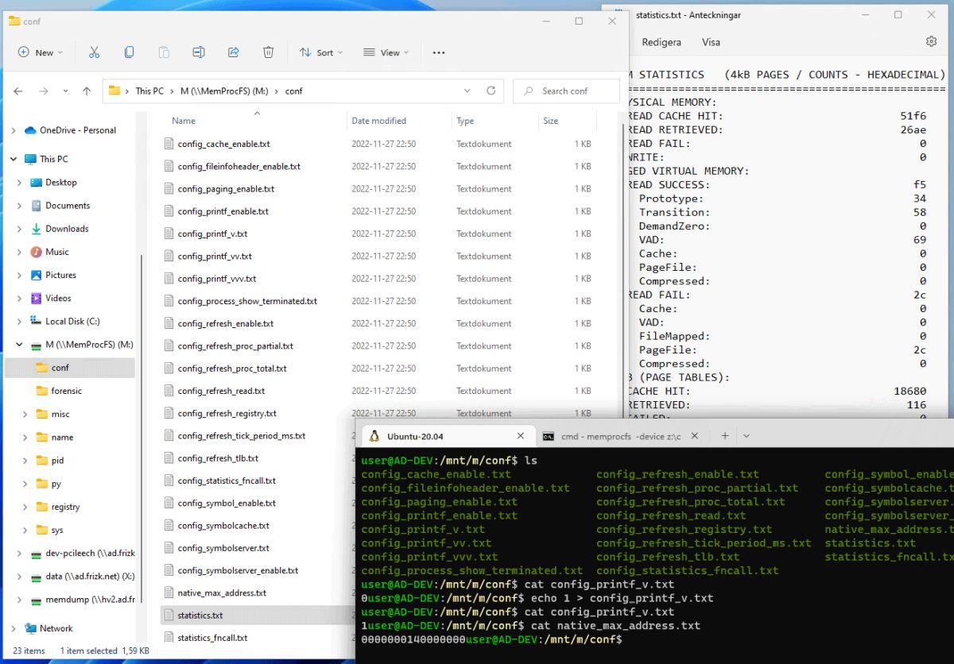
Task: Select Music in navigation pane
Action: coord(57,252)
